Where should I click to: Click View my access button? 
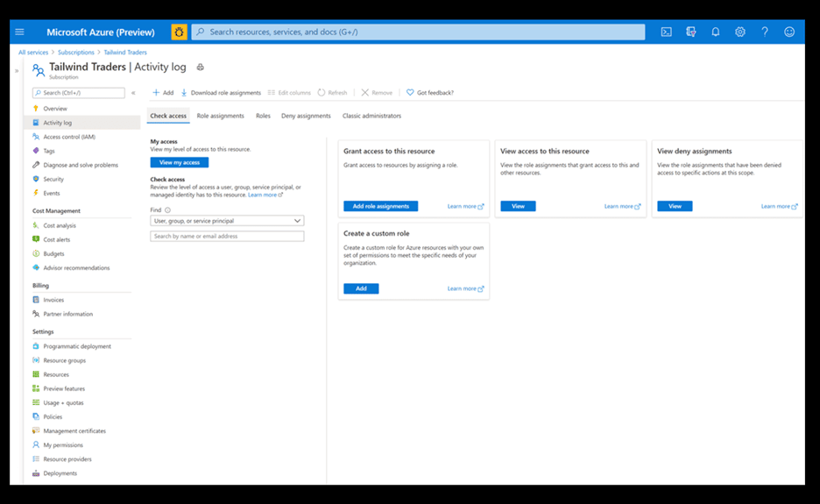180,163
